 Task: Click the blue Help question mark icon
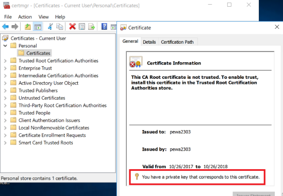coord(104,27)
